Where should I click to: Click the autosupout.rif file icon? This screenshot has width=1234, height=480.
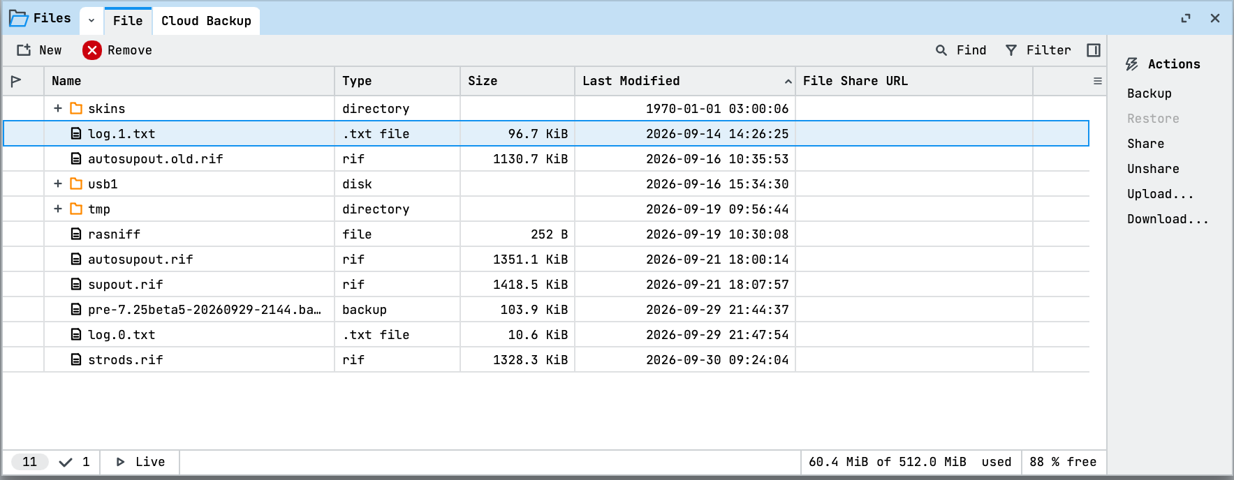(x=76, y=259)
